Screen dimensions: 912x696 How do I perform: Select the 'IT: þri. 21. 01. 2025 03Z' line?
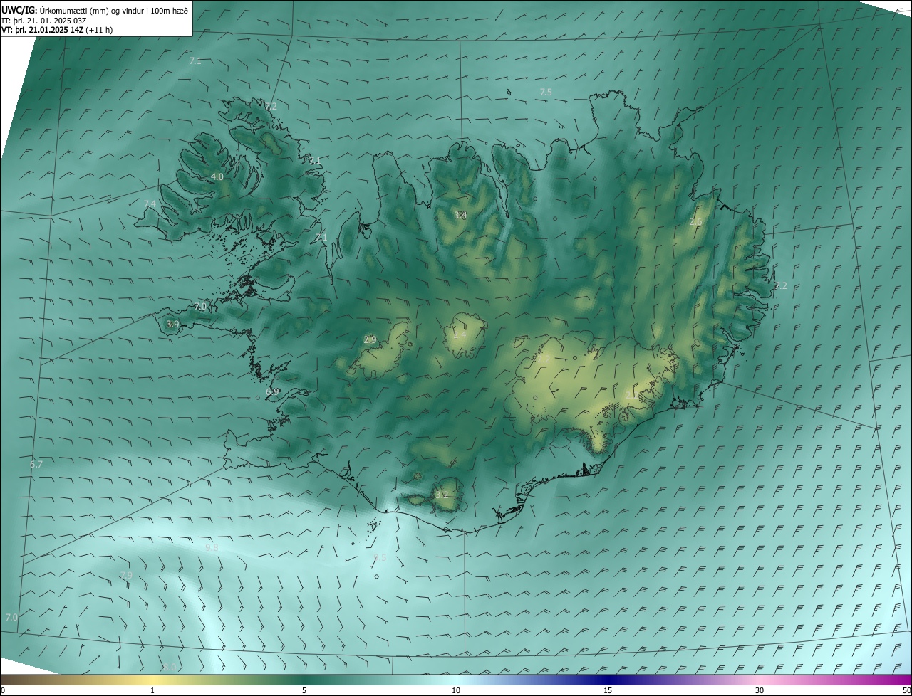(x=44, y=20)
